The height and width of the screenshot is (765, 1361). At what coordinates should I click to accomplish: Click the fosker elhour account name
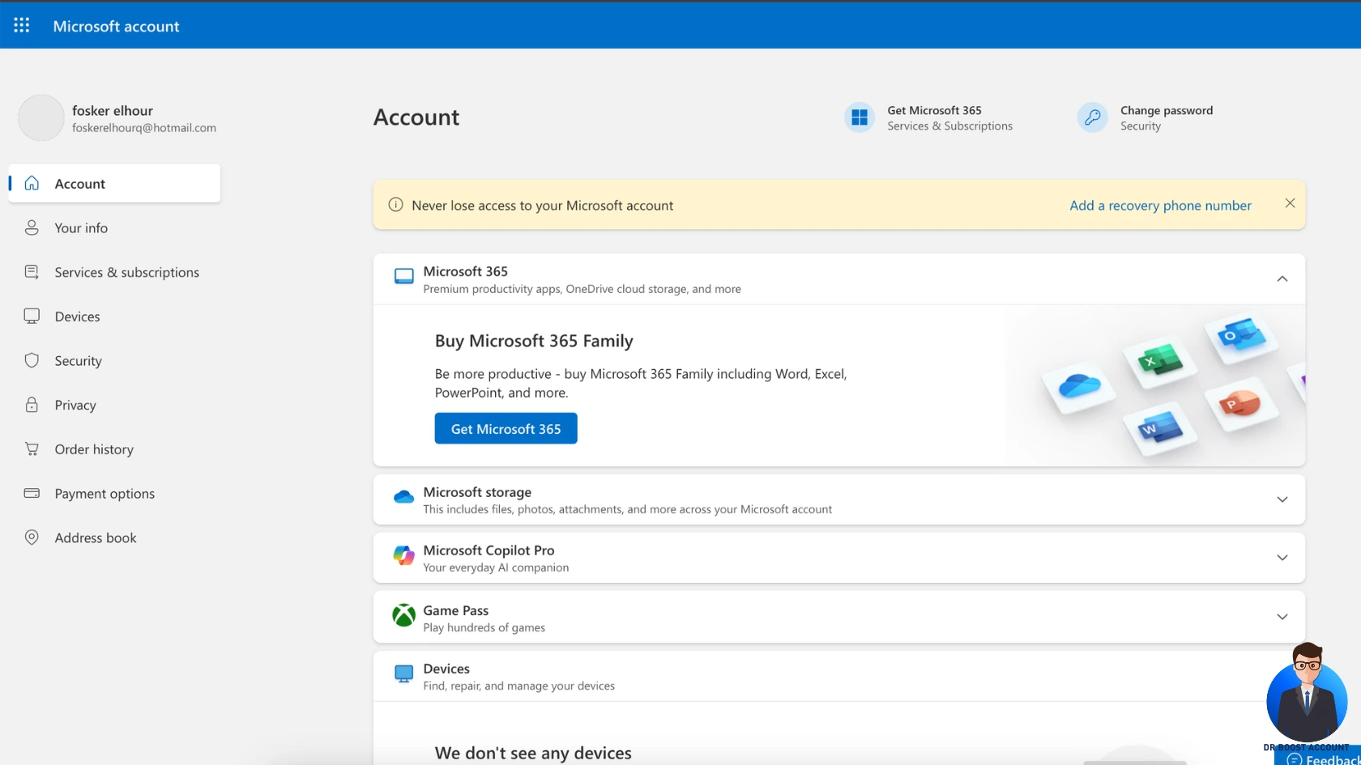(x=113, y=110)
